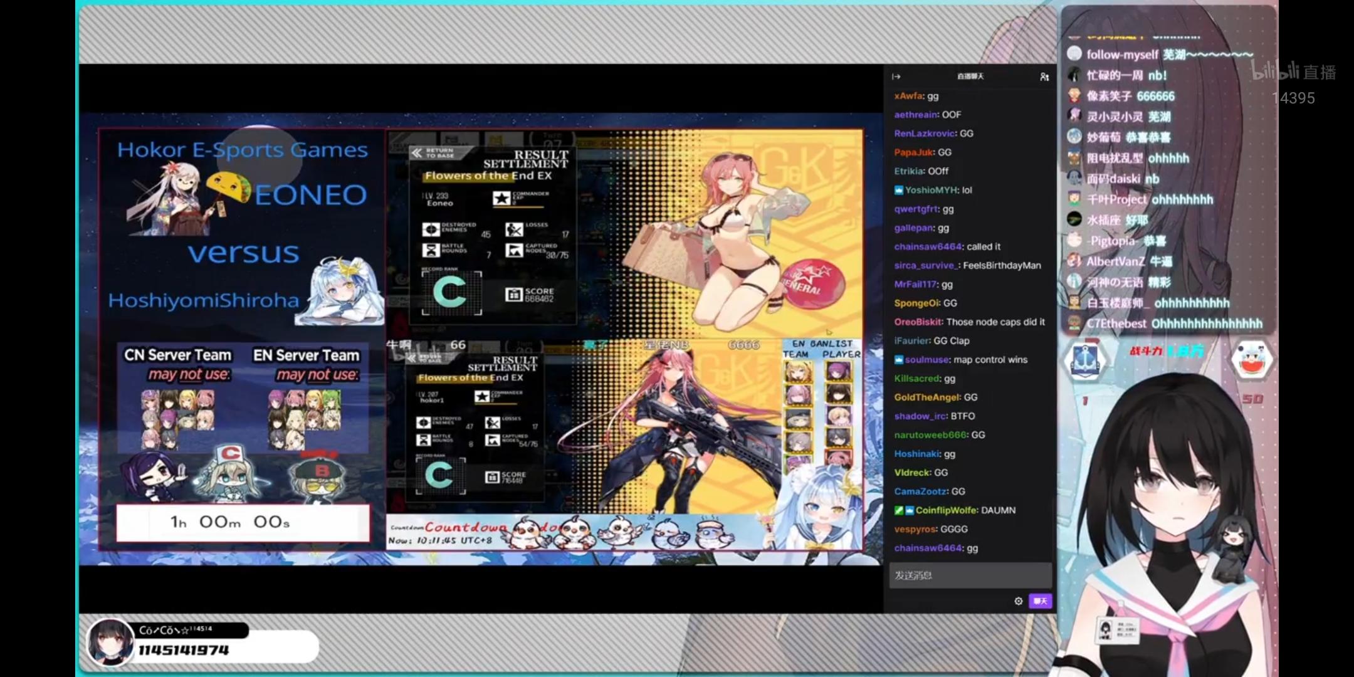1354x677 pixels.
Task: Open 阻电扰乱型's avatar icon
Action: tap(1074, 157)
